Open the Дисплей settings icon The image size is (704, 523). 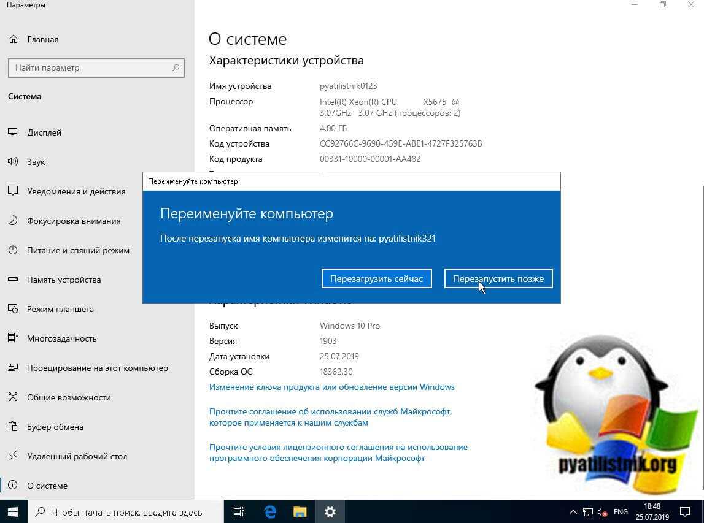(13, 132)
